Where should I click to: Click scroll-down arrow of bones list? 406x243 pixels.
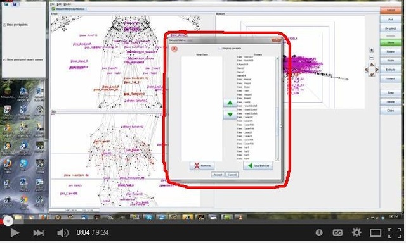[277, 159]
